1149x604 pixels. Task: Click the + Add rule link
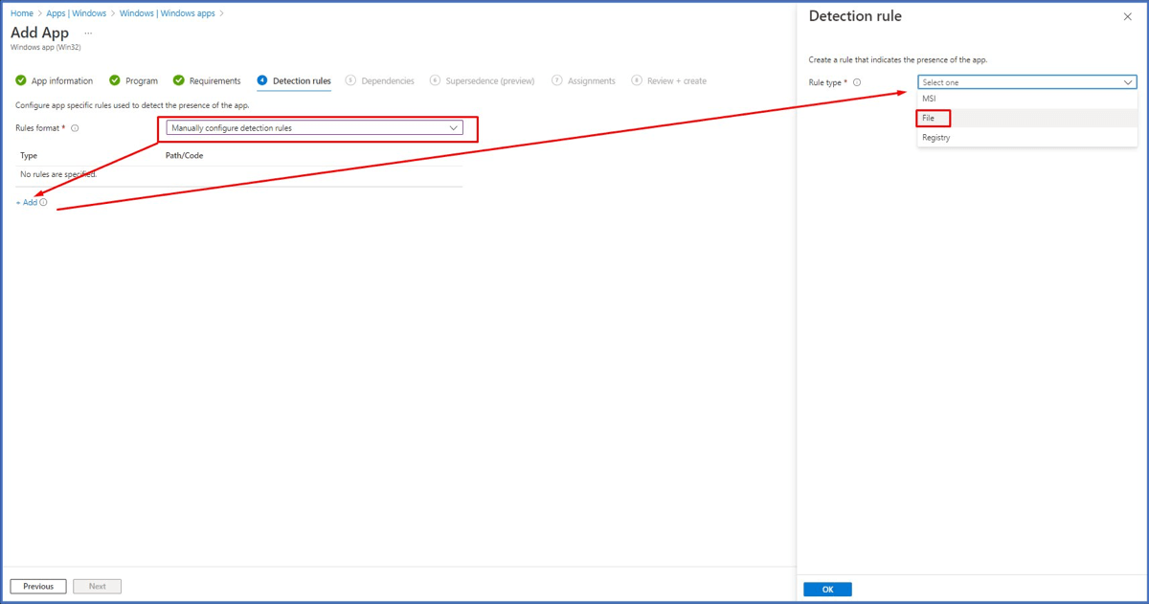click(x=27, y=203)
